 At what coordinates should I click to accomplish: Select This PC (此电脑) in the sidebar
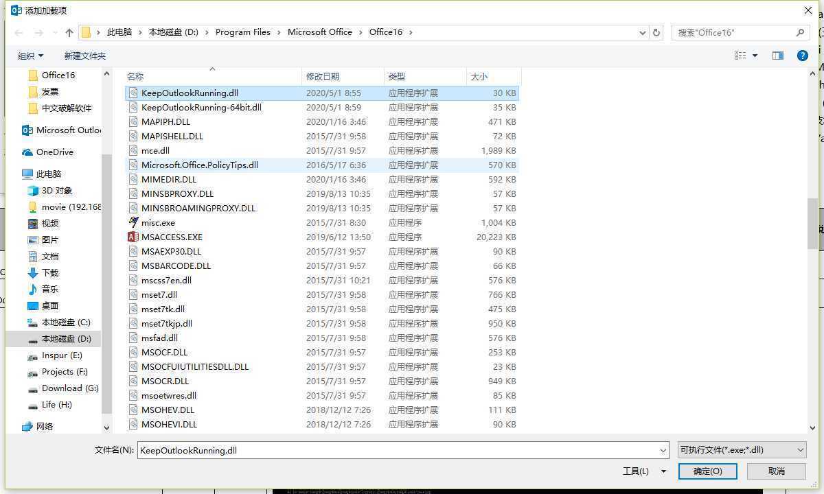pos(41,174)
